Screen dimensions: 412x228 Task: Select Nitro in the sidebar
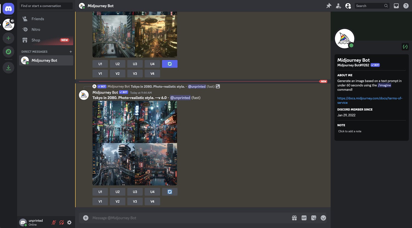(x=36, y=29)
